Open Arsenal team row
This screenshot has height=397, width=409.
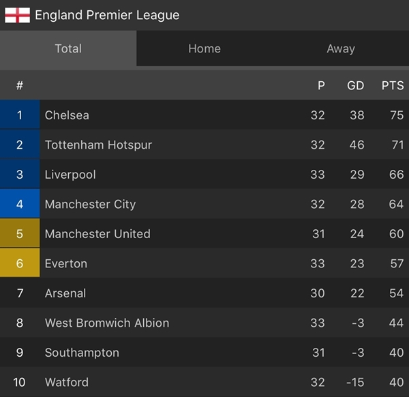click(x=204, y=293)
